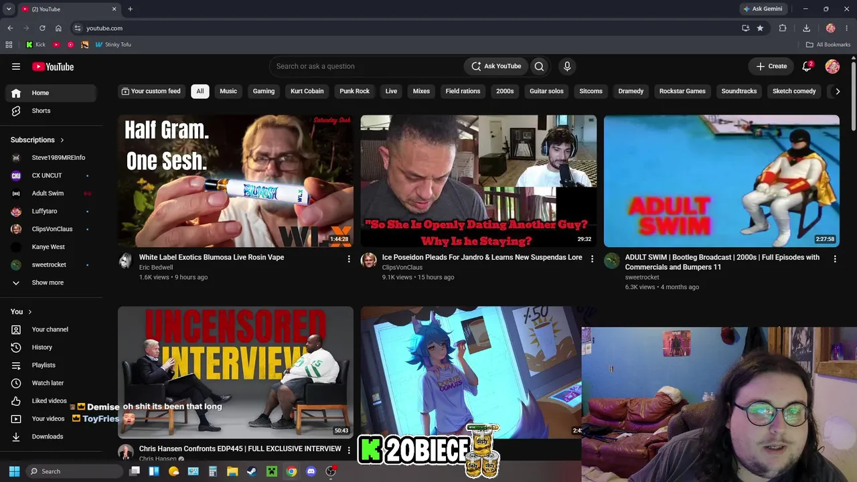Open All Bookmarks folder
Image resolution: width=857 pixels, height=482 pixels.
point(828,45)
